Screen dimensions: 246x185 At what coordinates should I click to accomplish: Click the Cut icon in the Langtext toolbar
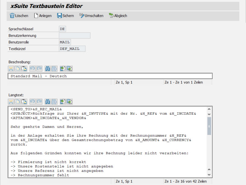tap(11, 102)
